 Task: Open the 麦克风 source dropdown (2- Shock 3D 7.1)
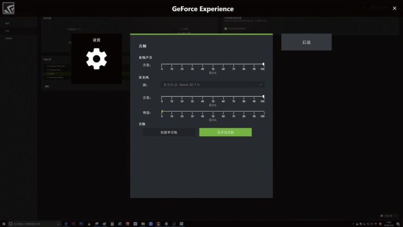[x=212, y=85]
